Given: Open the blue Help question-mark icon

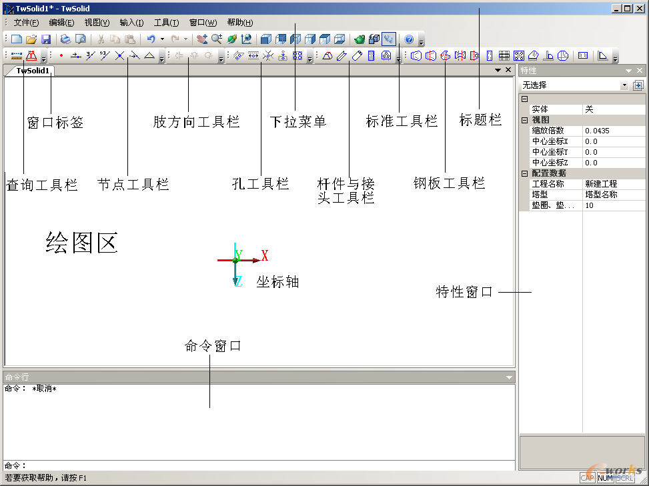Looking at the screenshot, I should pos(409,39).
